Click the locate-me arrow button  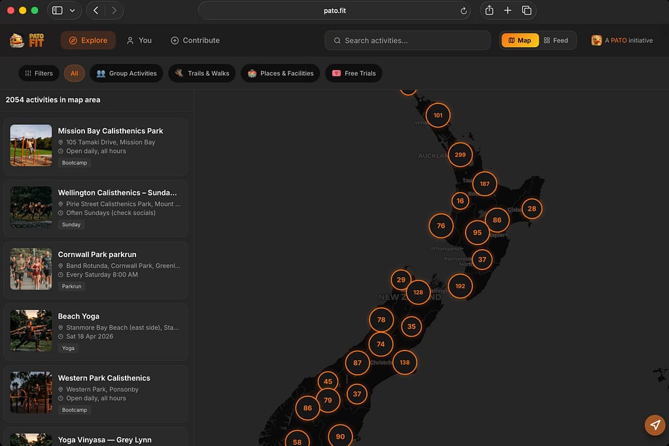pyautogui.click(x=655, y=425)
